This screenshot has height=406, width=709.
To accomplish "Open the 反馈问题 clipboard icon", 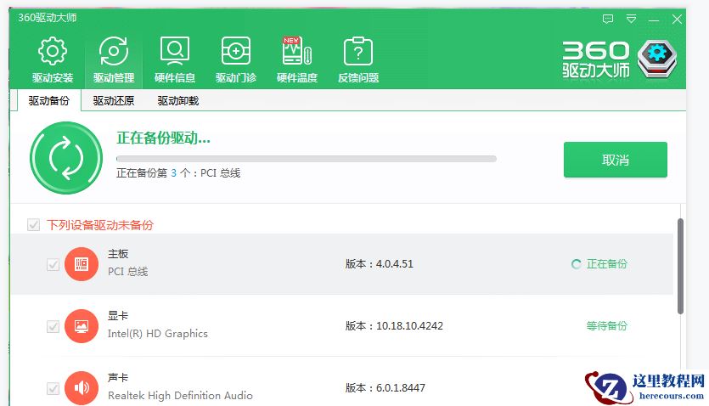I will pos(358,51).
